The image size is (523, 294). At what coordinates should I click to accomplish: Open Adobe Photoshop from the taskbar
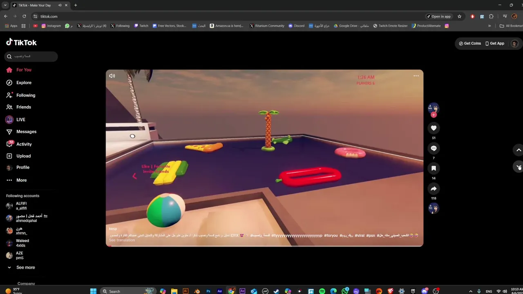208,291
